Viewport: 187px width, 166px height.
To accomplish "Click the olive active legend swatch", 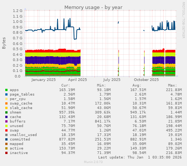I will click(6, 148).
